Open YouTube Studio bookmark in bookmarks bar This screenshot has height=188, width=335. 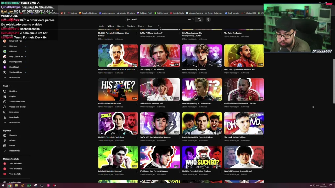[x=177, y=13]
